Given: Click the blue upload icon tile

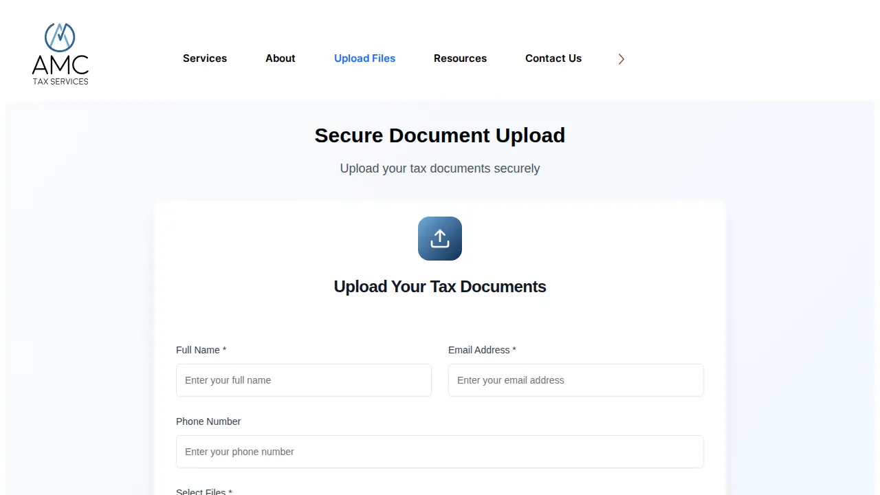Looking at the screenshot, I should point(440,239).
